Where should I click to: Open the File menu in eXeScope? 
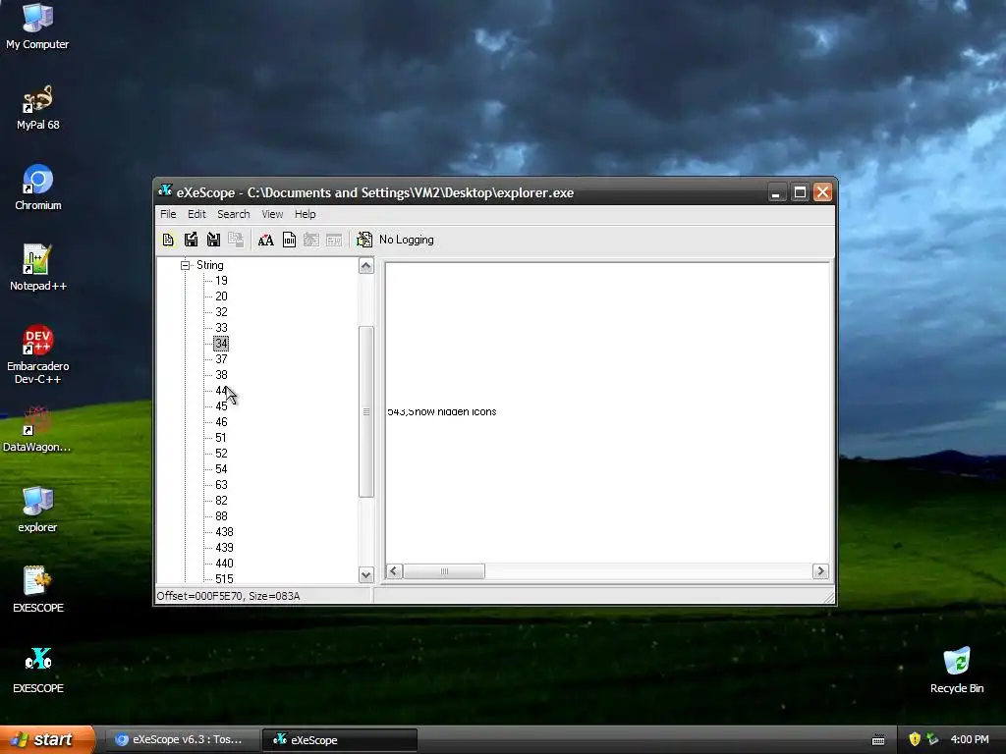click(168, 214)
